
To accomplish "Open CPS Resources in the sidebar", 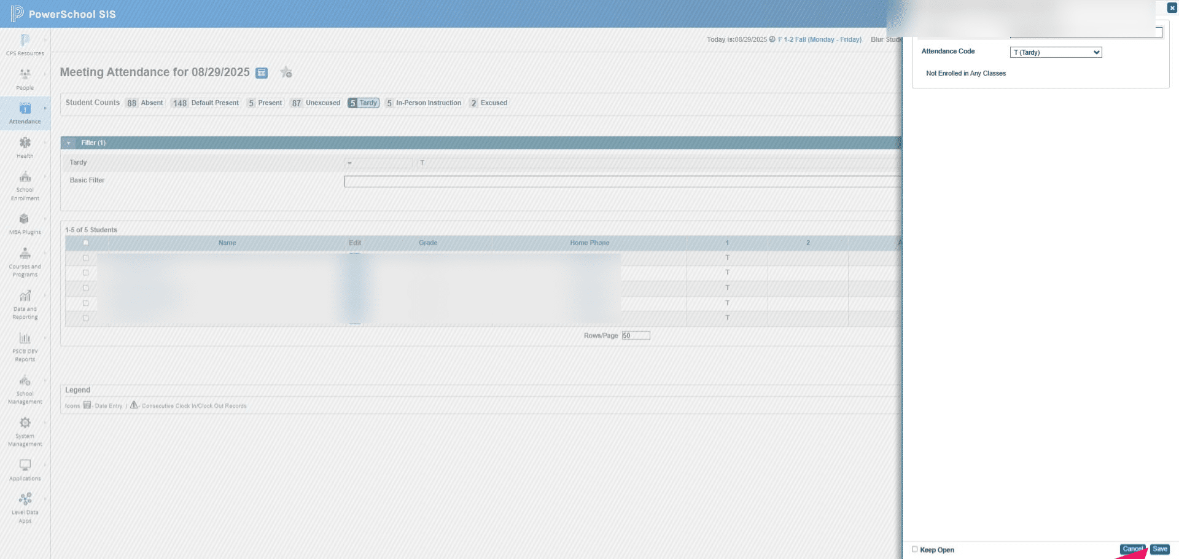I will (x=25, y=45).
